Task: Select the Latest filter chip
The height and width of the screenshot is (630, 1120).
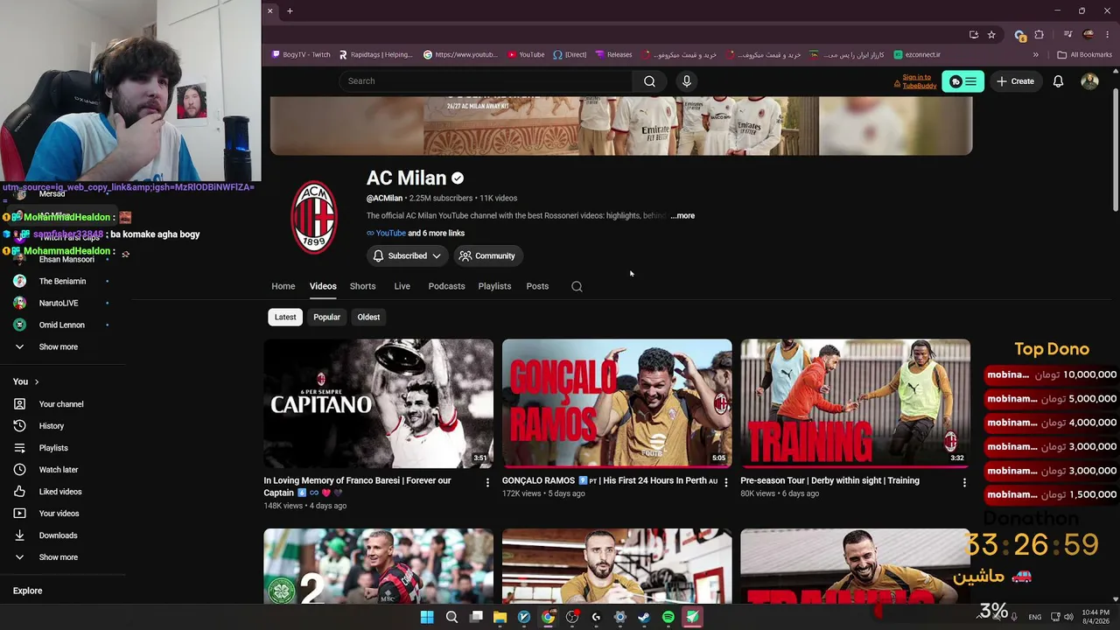Action: (x=285, y=317)
